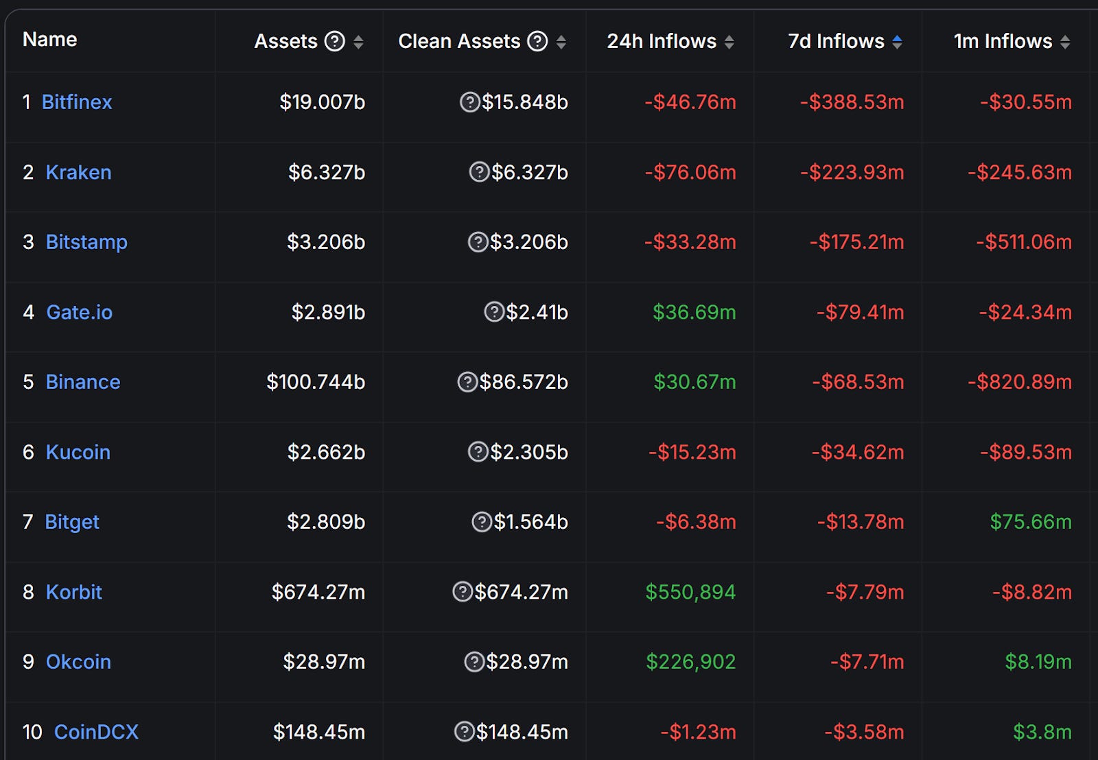Click the 24h Inflows header label
This screenshot has width=1098, height=760.
coord(662,41)
